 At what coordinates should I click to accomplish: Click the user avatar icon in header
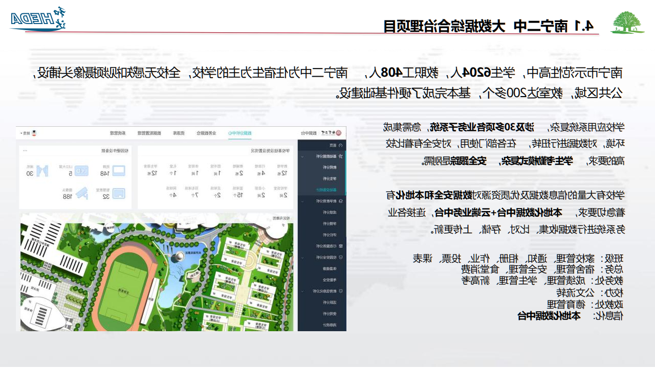(34, 133)
